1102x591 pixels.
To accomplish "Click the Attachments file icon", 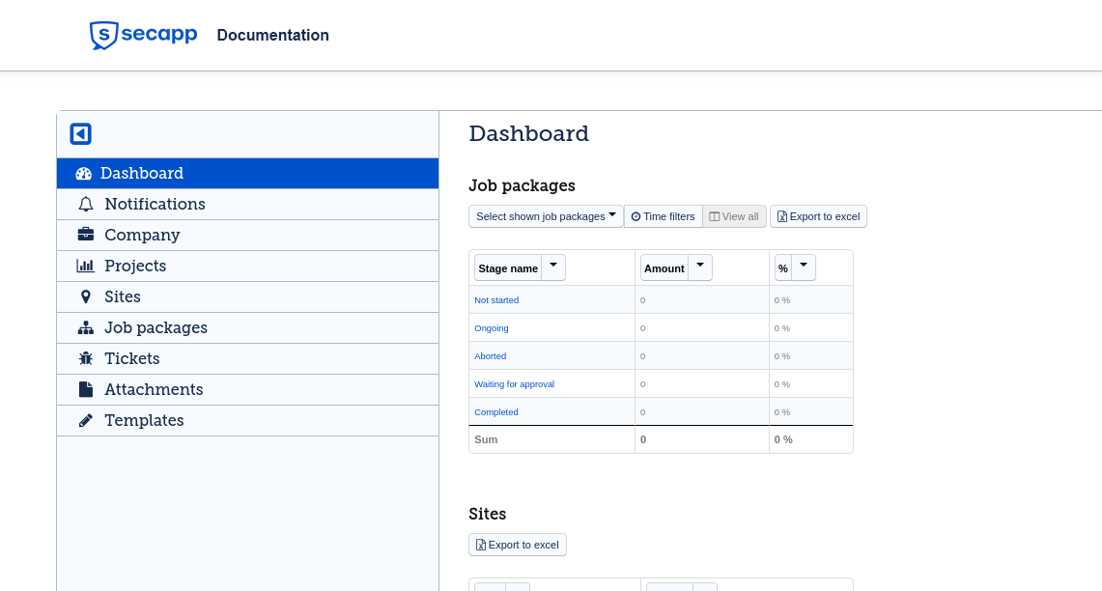I will (86, 389).
